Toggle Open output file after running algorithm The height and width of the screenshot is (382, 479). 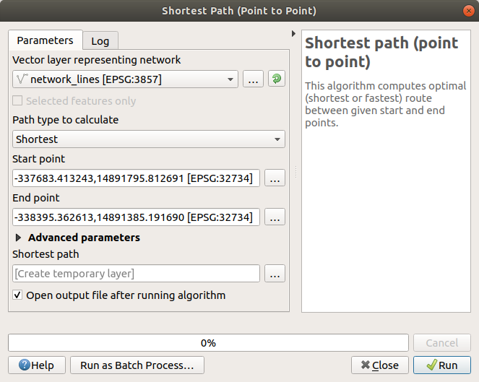17,295
